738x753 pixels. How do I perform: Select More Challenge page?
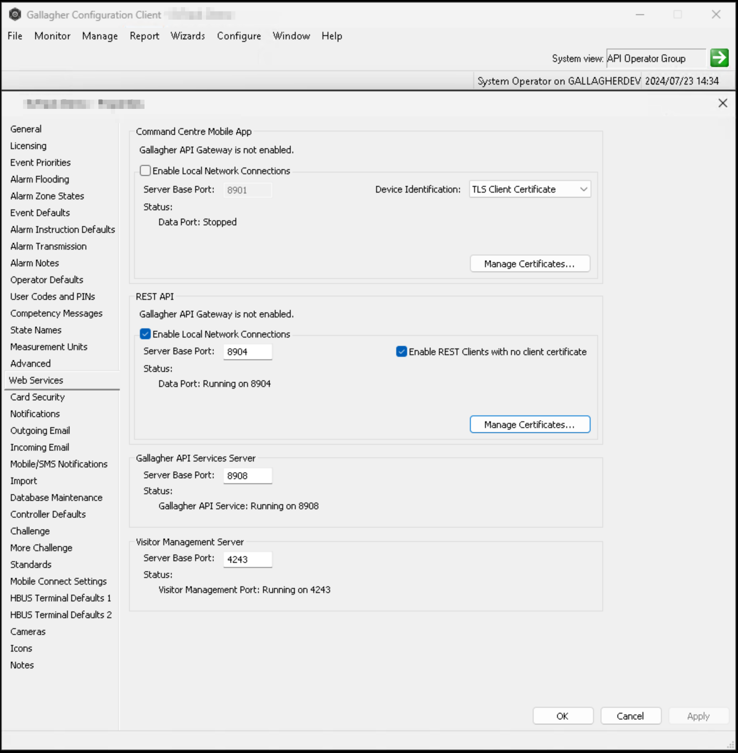[x=41, y=548]
